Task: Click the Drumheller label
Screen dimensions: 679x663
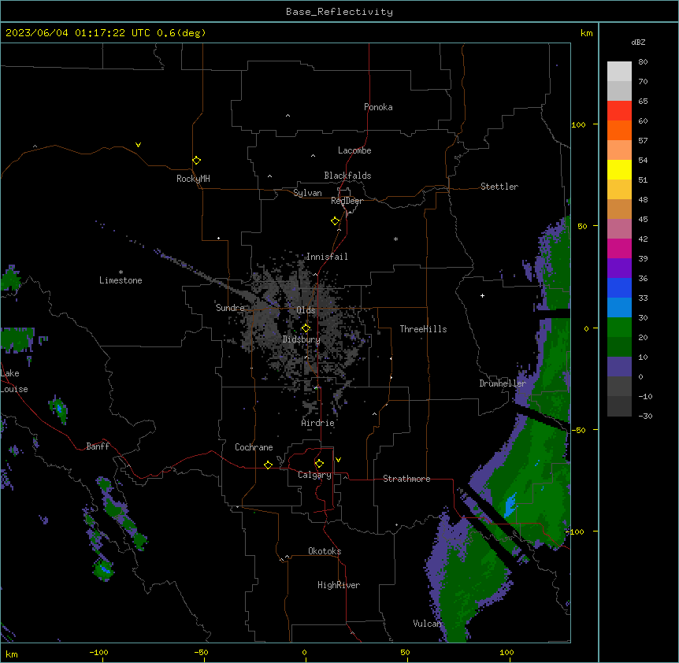Action: 503,383
